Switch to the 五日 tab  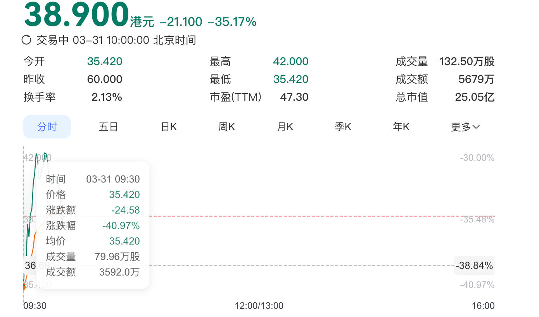(108, 127)
